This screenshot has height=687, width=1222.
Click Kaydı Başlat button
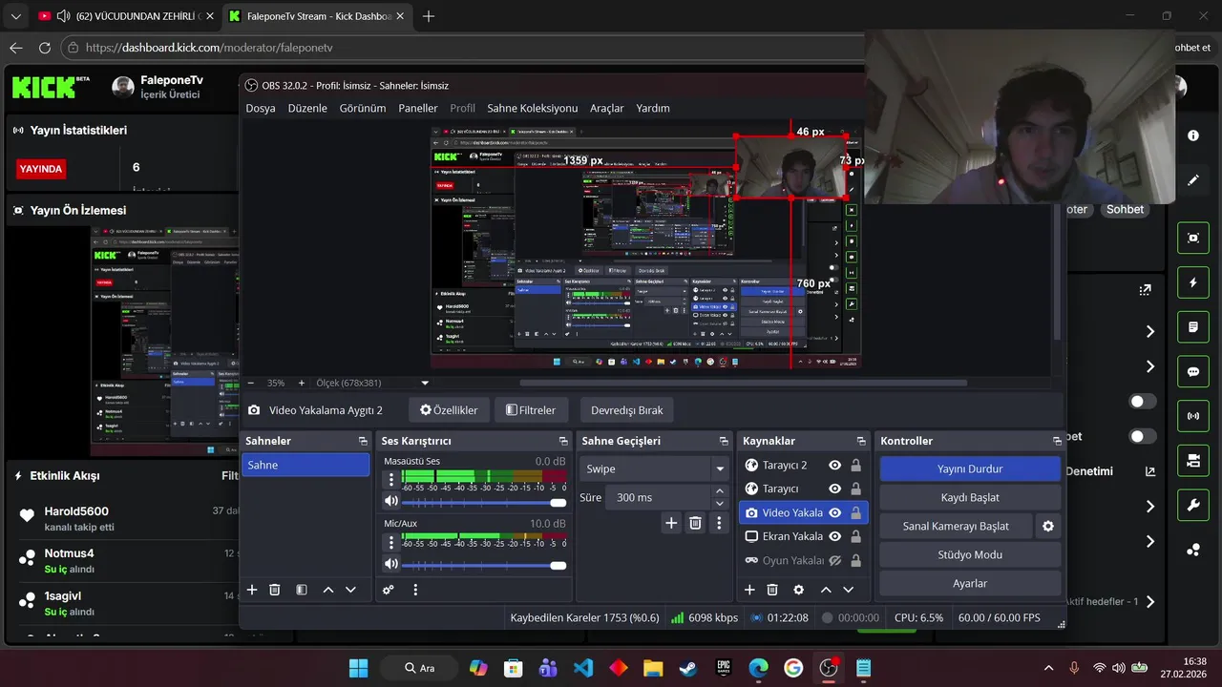point(970,497)
